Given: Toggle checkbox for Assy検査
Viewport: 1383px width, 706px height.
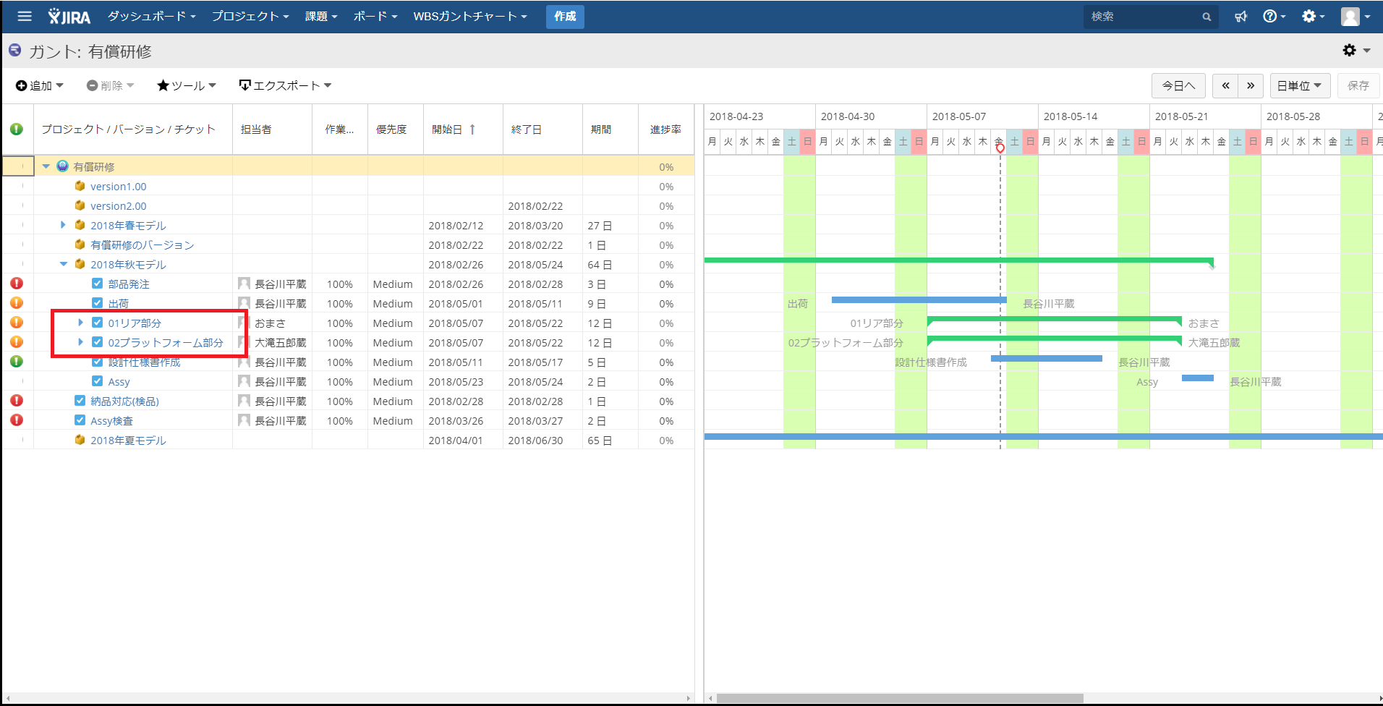Looking at the screenshot, I should point(80,420).
